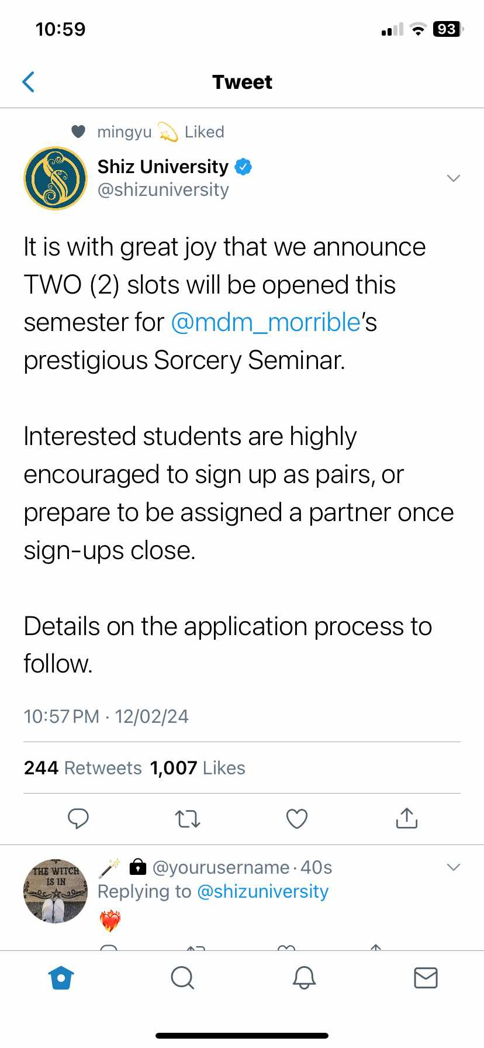This screenshot has height=1048, width=484.
Task: Expand the options chevron on the @yourusername reply
Action: pyautogui.click(x=454, y=867)
